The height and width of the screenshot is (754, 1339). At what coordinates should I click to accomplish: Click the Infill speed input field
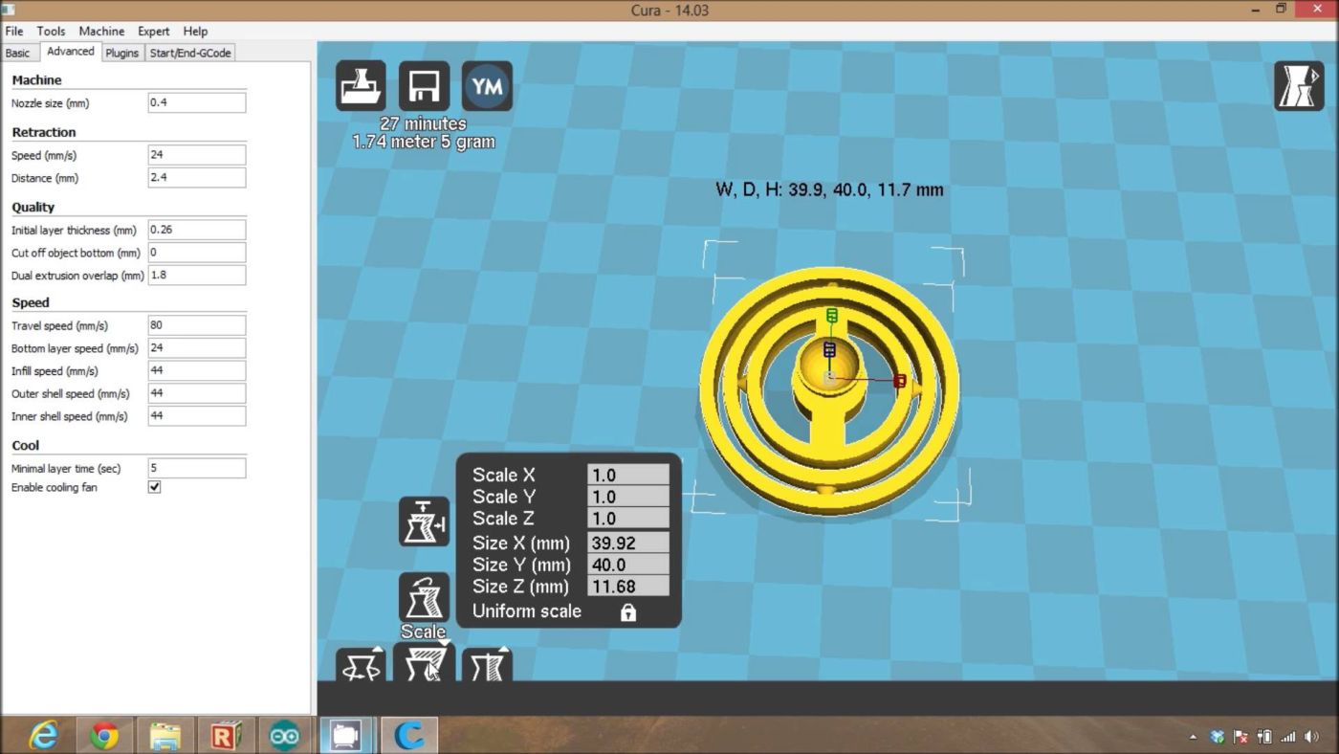tap(196, 370)
